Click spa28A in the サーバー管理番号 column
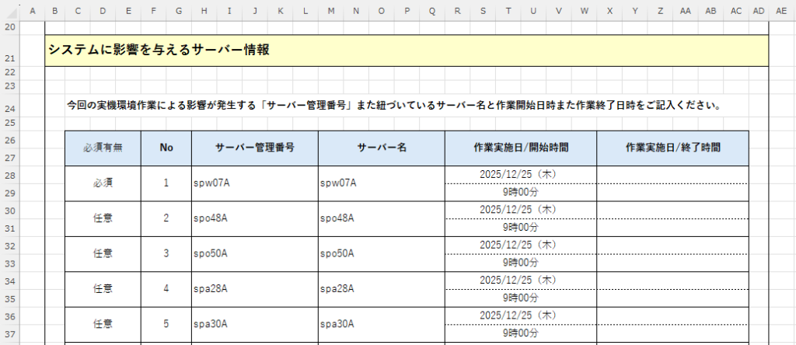The height and width of the screenshot is (345, 796). pyautogui.click(x=211, y=289)
